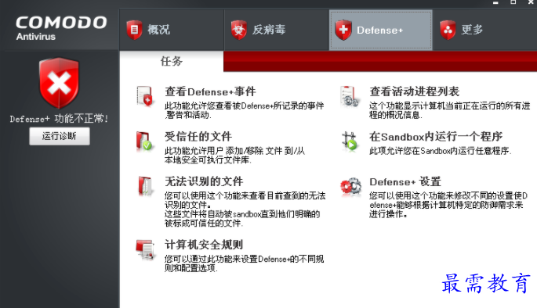Click description starting '您可以使用这个功能来查看目前'
Viewport: 537px width, 308px height.
pyautogui.click(x=245, y=210)
